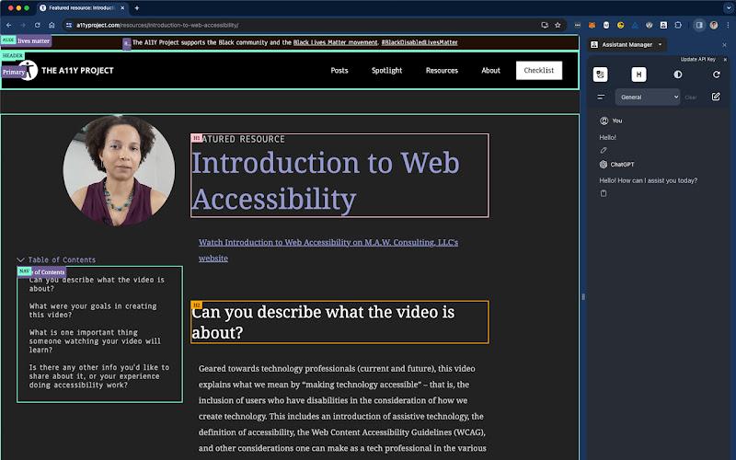Close the Assistant Manager side panel
The height and width of the screenshot is (460, 736).
[724, 44]
